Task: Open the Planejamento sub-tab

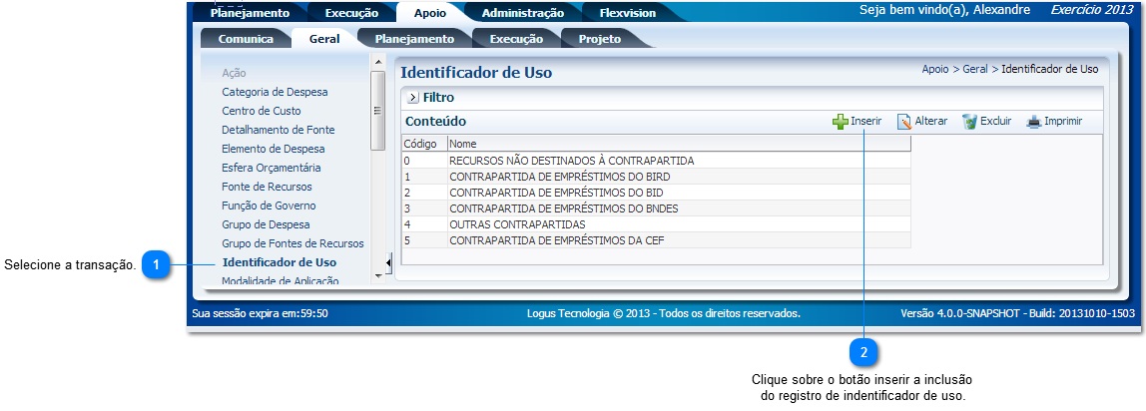Action: tap(414, 39)
